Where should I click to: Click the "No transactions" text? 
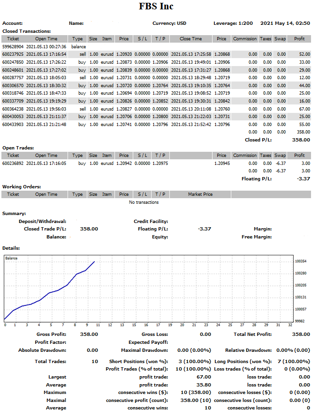pyautogui.click(x=144, y=202)
